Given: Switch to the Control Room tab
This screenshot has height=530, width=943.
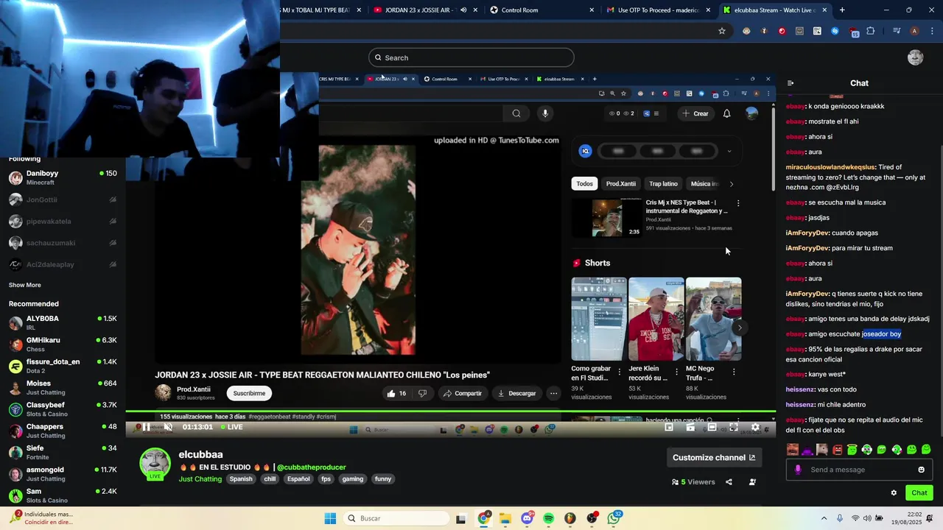Looking at the screenshot, I should point(542,10).
